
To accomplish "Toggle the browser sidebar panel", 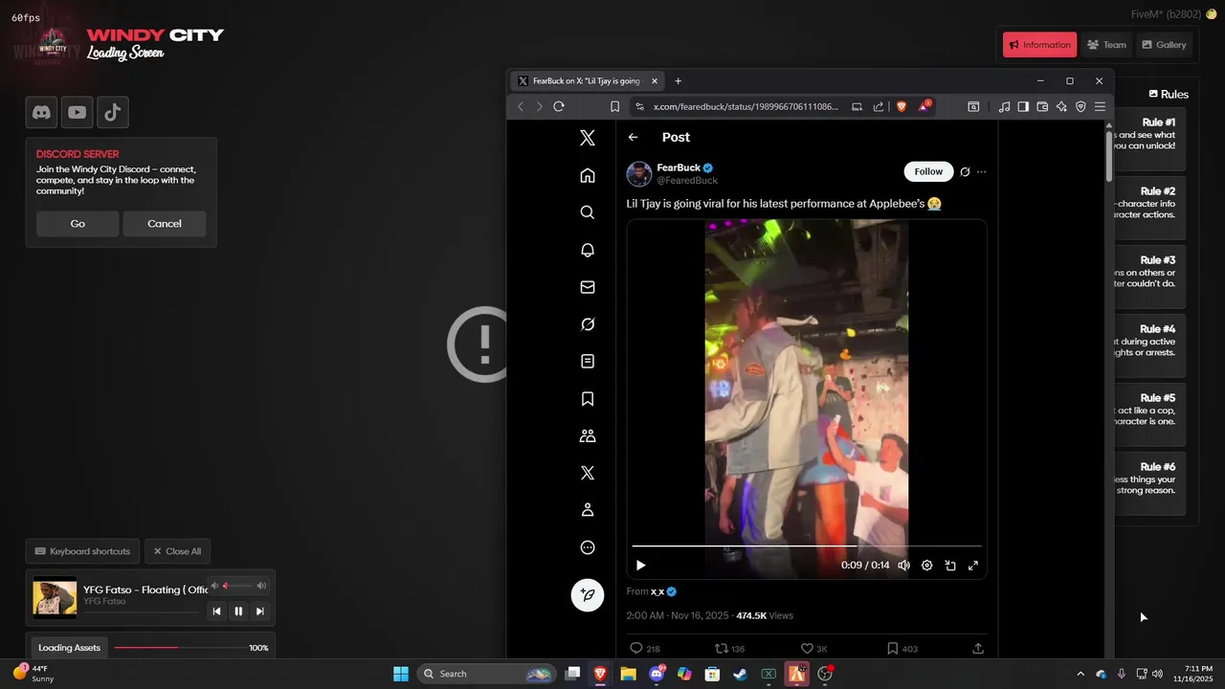I will [x=1023, y=106].
